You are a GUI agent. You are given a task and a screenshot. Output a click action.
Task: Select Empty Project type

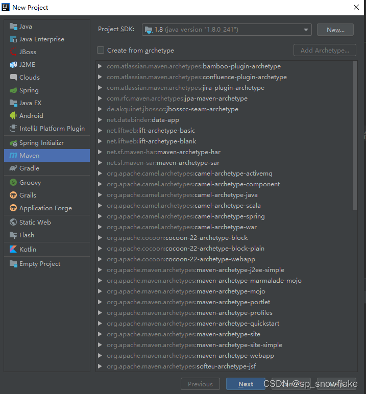pos(47,263)
